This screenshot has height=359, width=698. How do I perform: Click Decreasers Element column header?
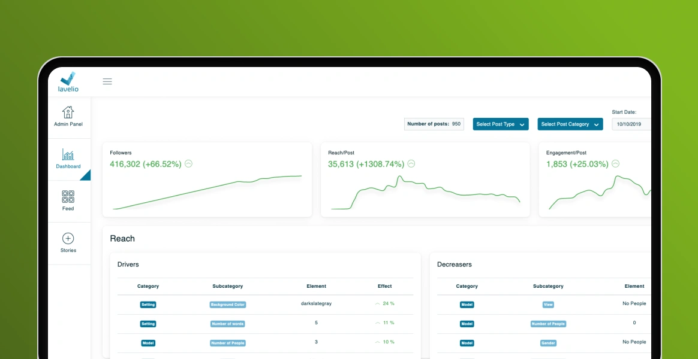[634, 286]
